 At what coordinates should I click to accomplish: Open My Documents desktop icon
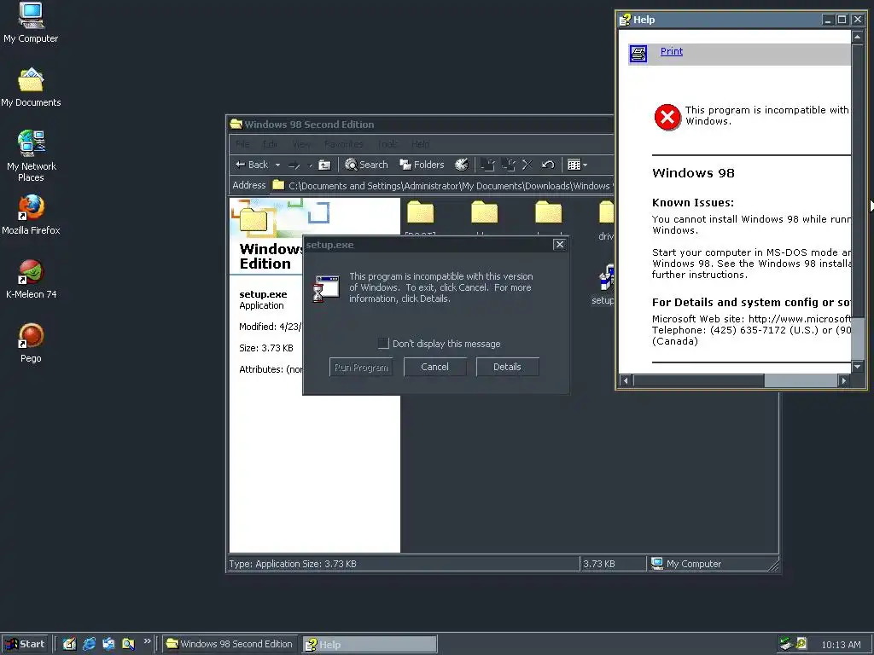click(31, 88)
